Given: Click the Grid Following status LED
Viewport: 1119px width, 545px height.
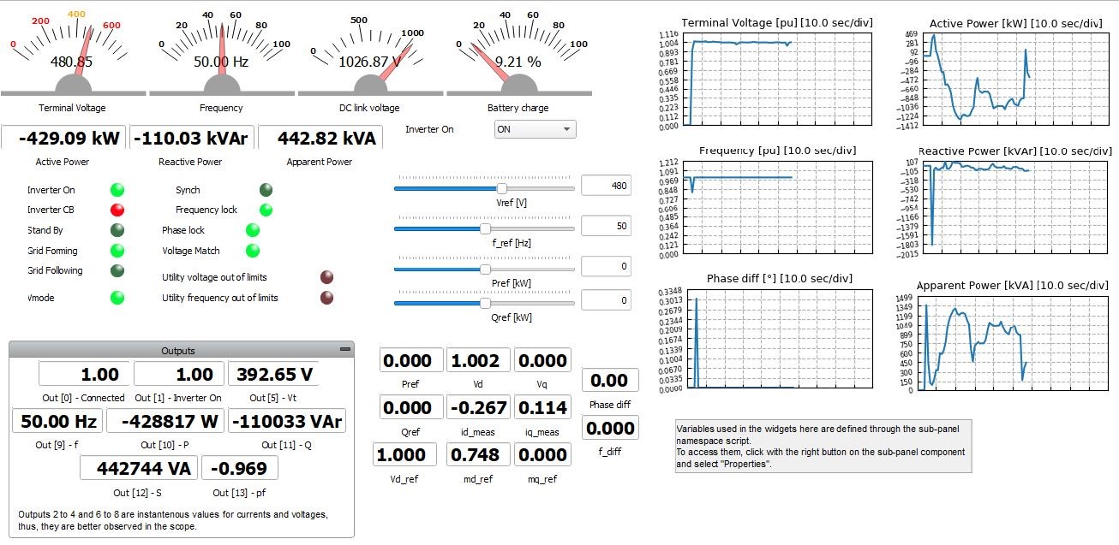Looking at the screenshot, I should point(117,270).
